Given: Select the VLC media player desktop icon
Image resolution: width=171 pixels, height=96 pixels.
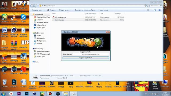Looking at the screenshot, I should pyautogui.click(x=14, y=19).
